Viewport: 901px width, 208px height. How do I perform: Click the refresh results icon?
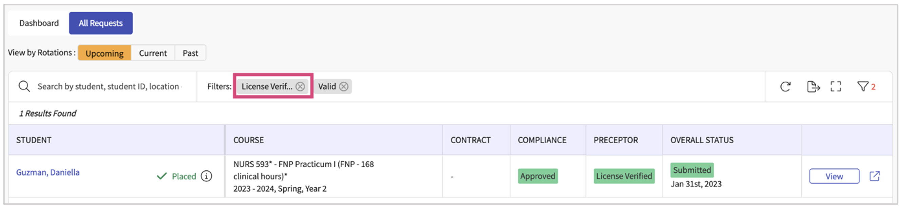click(x=785, y=86)
